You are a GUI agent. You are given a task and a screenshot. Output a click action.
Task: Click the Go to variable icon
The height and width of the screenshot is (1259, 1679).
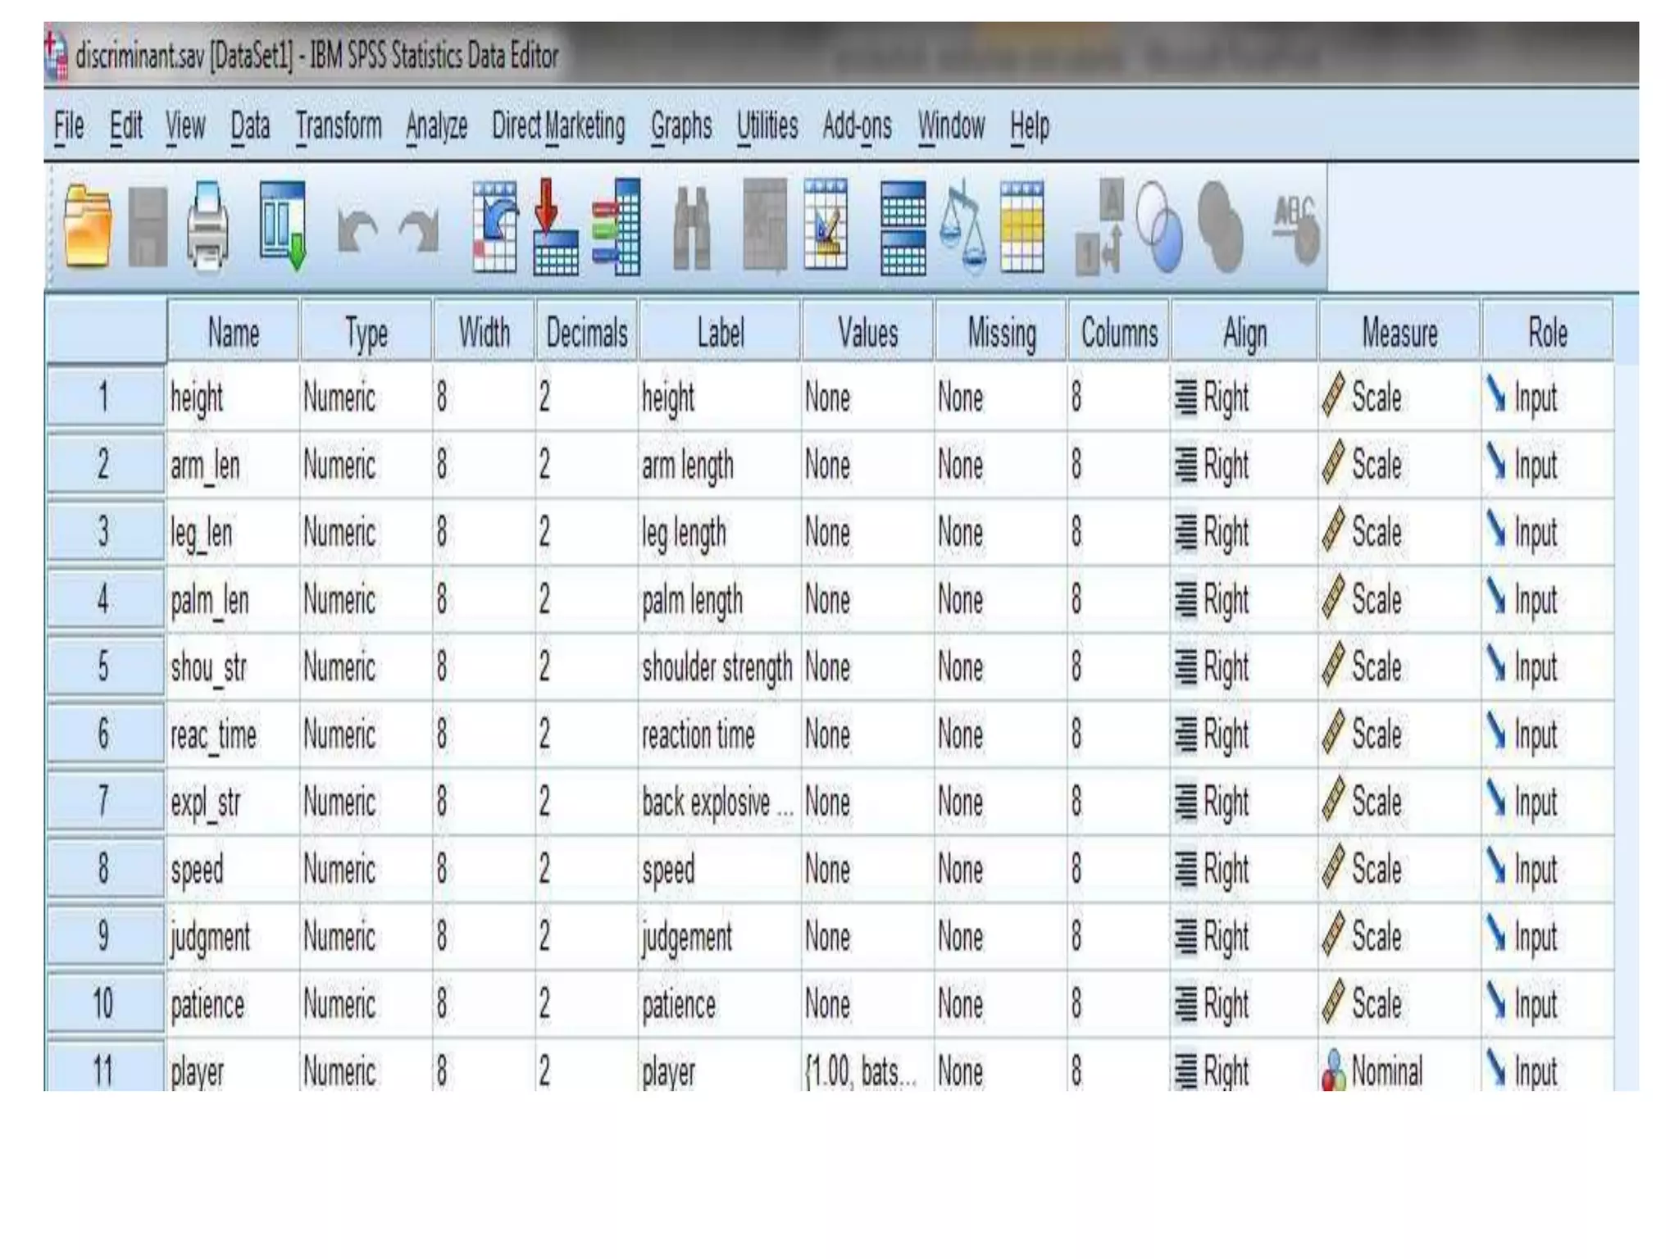[x=555, y=227]
